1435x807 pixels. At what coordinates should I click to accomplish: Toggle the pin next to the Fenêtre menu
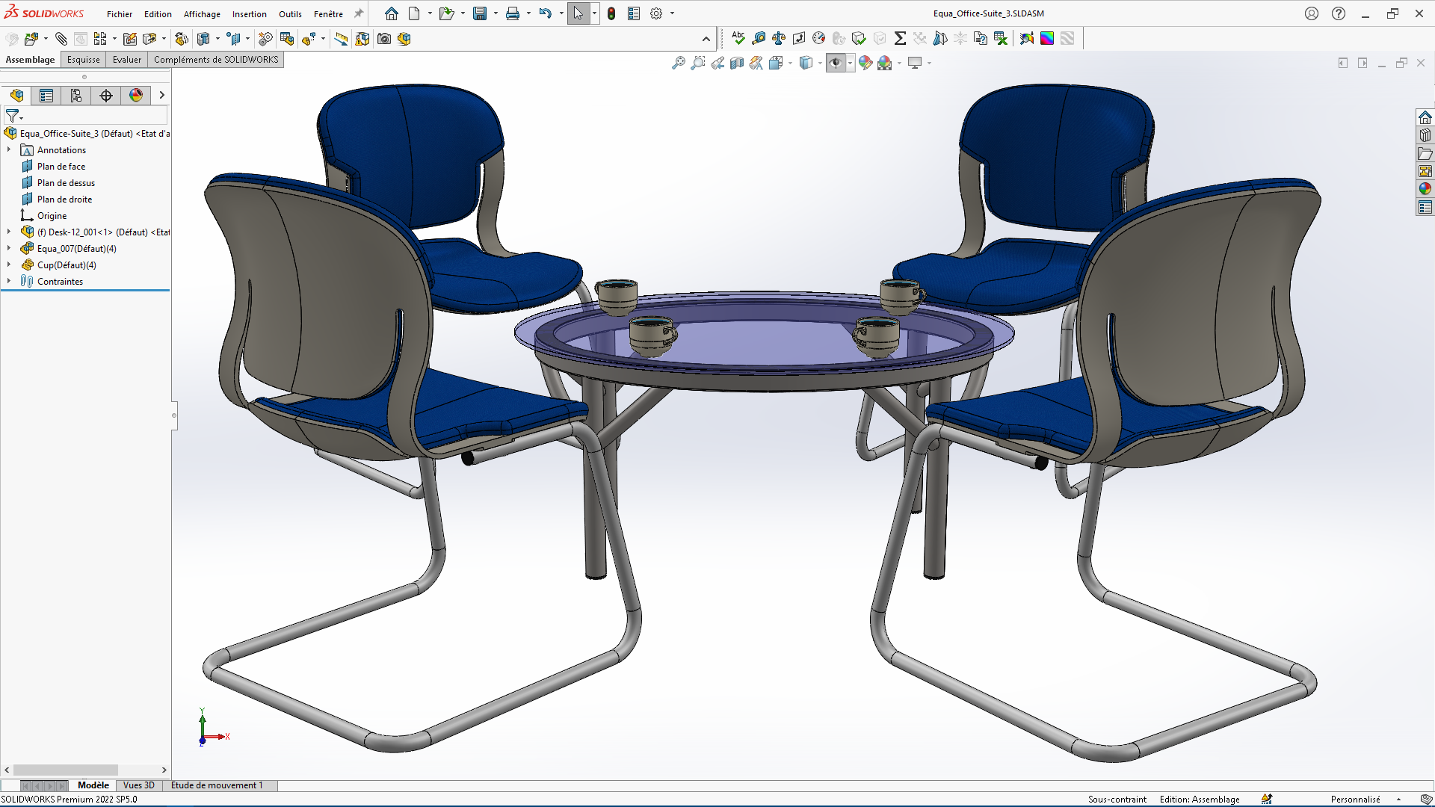pos(359,13)
